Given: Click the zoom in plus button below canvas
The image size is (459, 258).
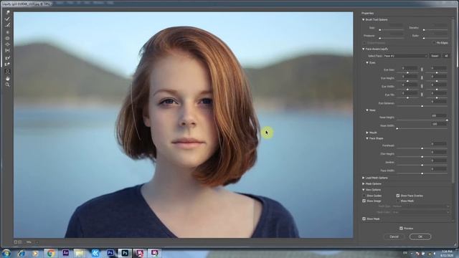Looking at the screenshot, I should coord(20,242).
